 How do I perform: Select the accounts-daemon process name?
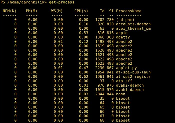point(133,24)
